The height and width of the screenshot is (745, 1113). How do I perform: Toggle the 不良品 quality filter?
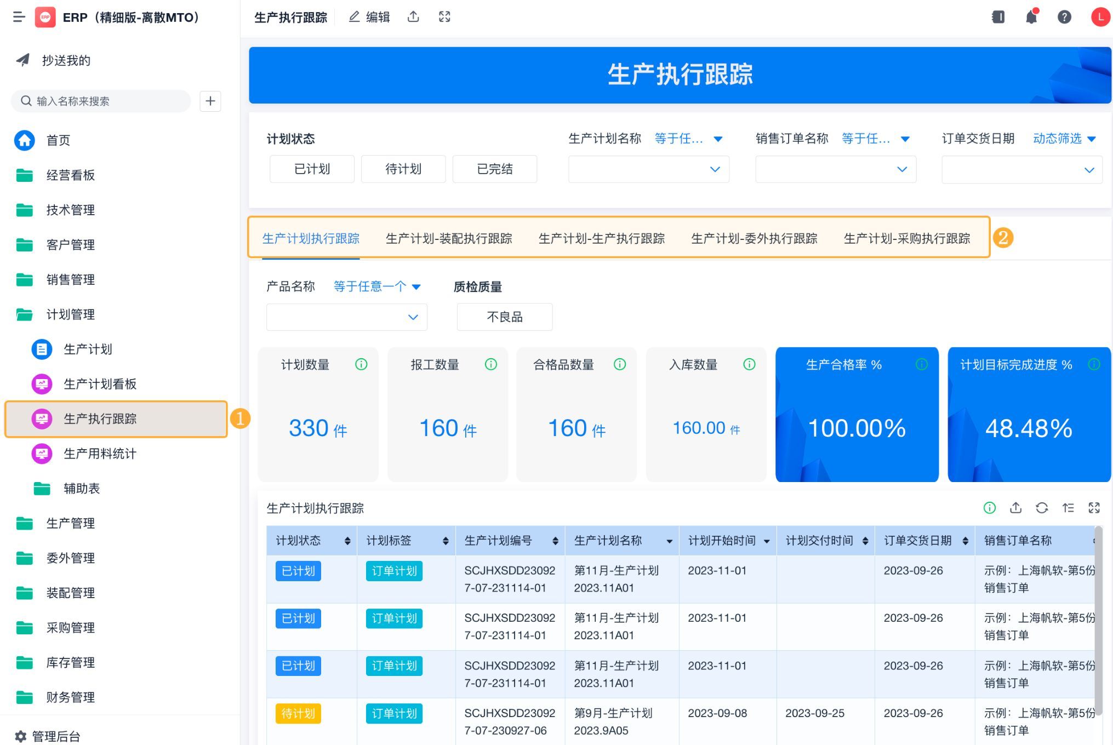[x=504, y=317]
